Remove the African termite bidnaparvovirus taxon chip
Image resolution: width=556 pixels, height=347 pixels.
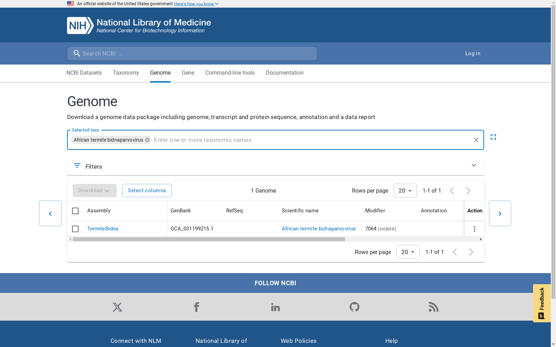pos(147,140)
